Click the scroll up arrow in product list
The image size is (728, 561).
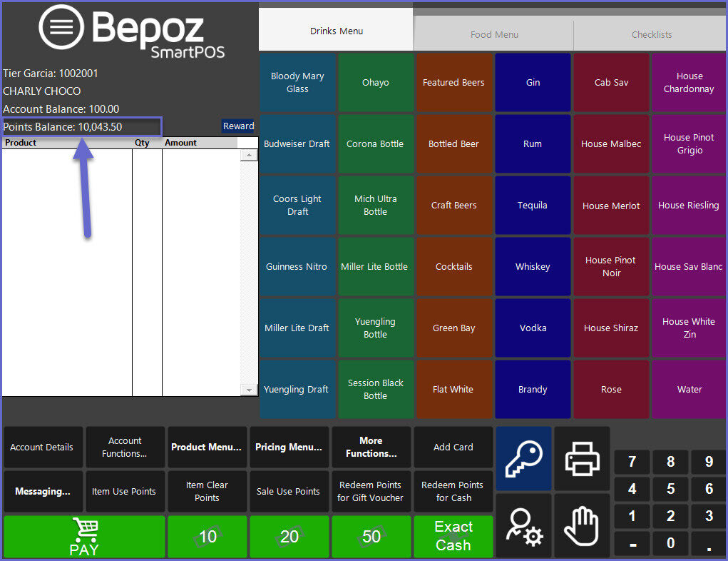pyautogui.click(x=249, y=156)
